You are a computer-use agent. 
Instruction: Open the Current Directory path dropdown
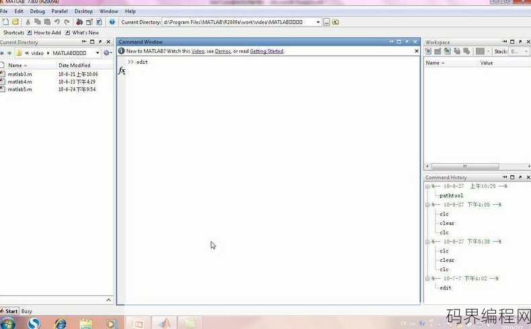coord(318,22)
